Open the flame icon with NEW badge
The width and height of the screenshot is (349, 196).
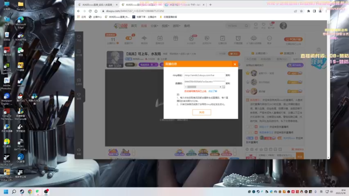pyautogui.click(x=191, y=38)
